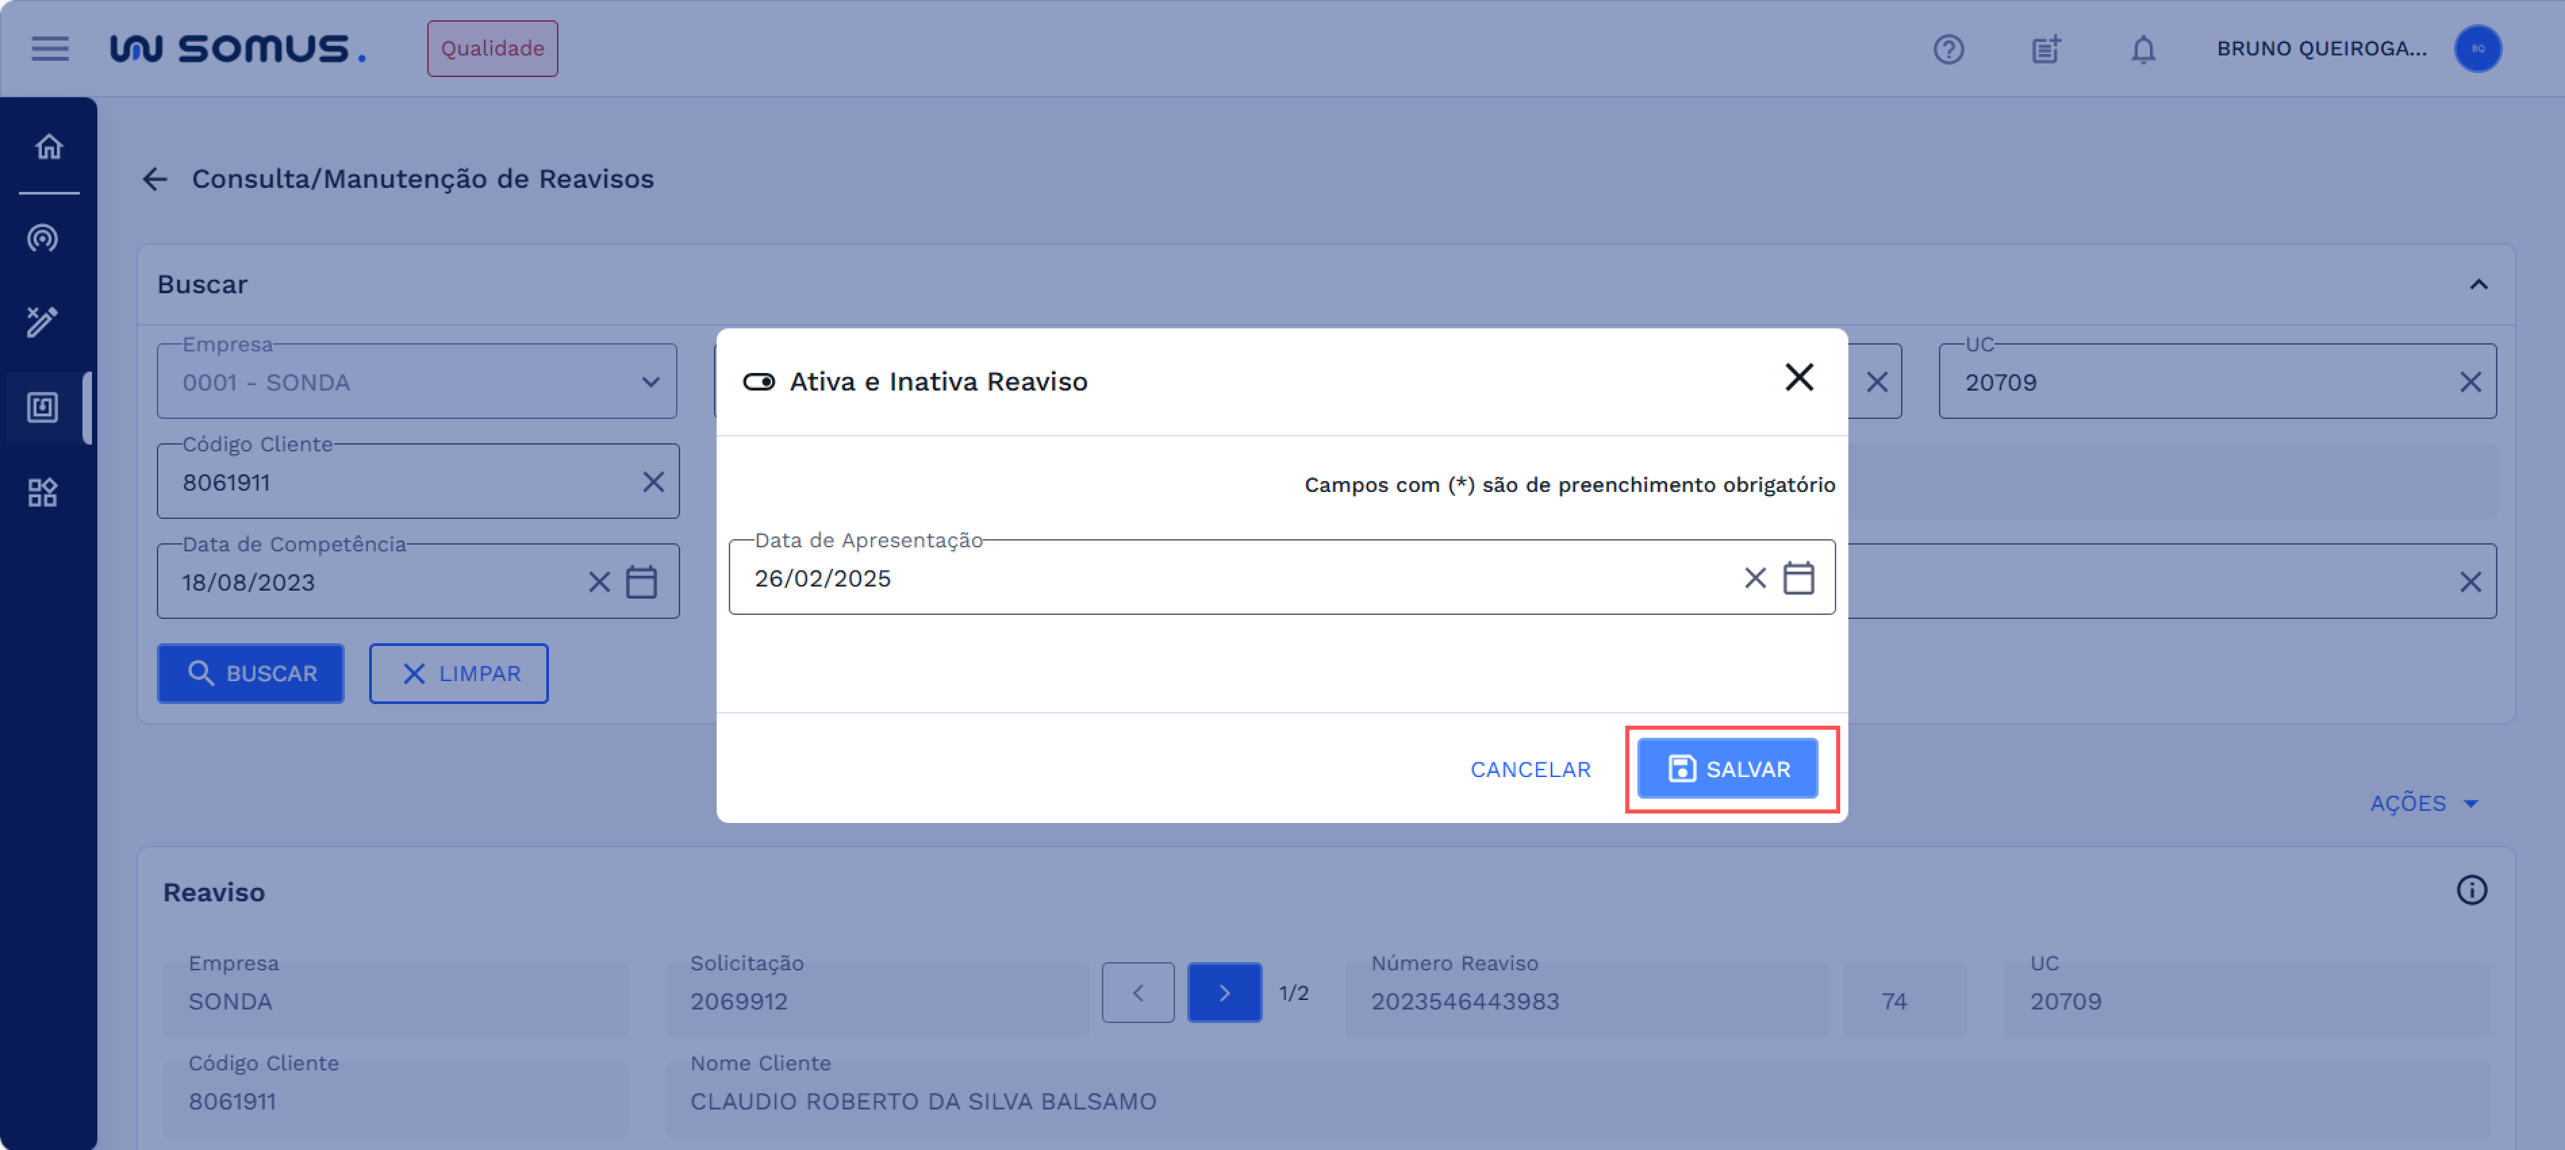The width and height of the screenshot is (2565, 1150).
Task: Click the magic wand sidebar icon
Action: pos(43,322)
